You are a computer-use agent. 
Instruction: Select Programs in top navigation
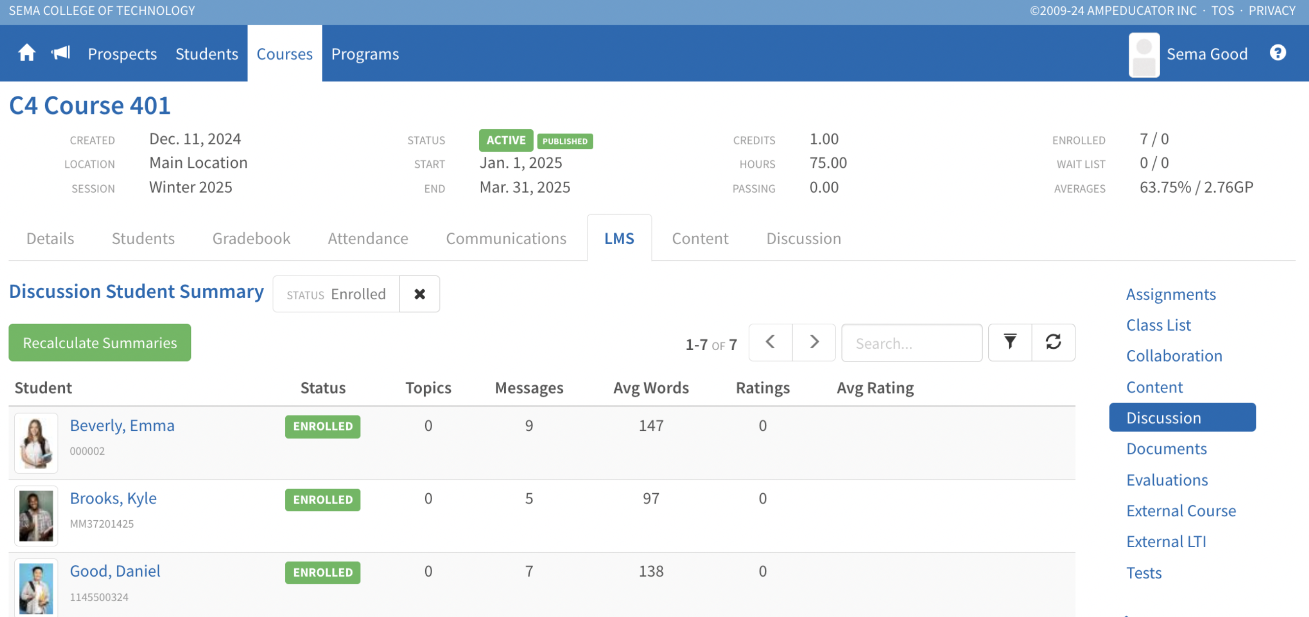(x=365, y=54)
